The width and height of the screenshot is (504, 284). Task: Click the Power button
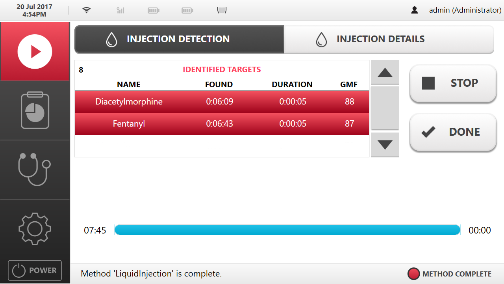tap(35, 271)
